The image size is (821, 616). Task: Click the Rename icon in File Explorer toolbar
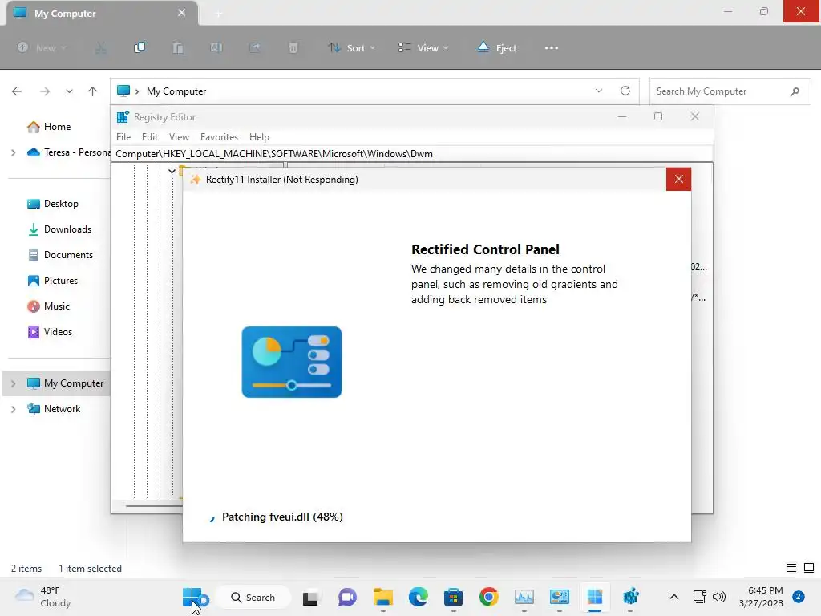click(216, 47)
